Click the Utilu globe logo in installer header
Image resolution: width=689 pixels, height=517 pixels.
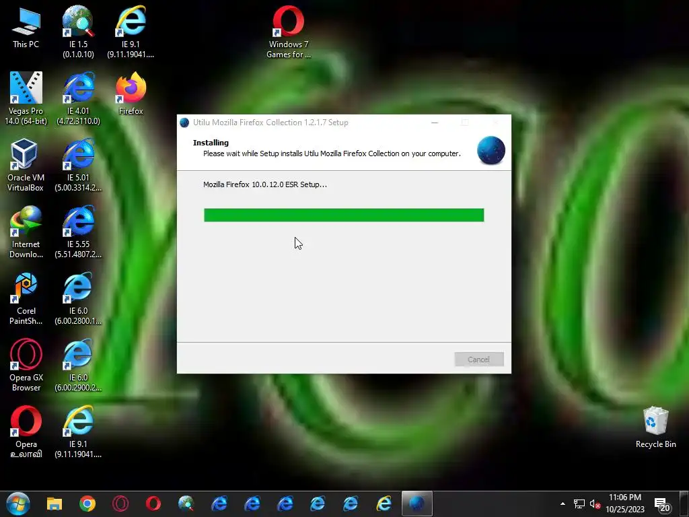tap(491, 150)
